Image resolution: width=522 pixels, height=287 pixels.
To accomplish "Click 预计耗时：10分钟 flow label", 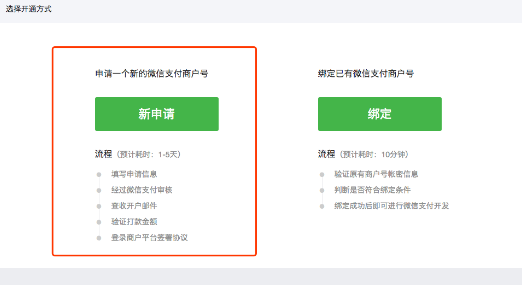I will [x=374, y=154].
